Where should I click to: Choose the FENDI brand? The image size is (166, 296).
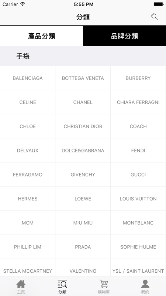(x=138, y=151)
